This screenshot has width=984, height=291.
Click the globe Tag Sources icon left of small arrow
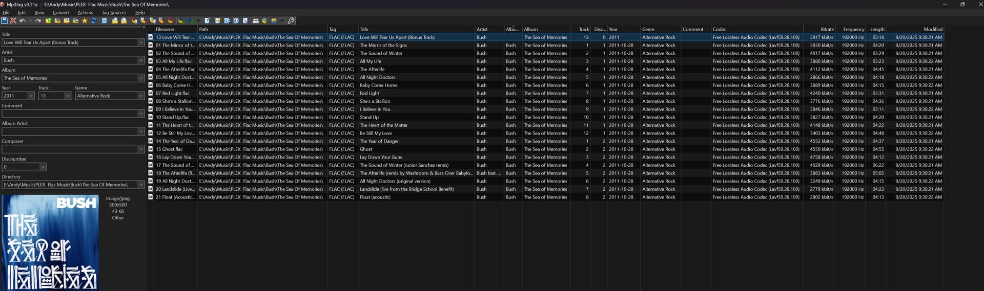click(274, 21)
